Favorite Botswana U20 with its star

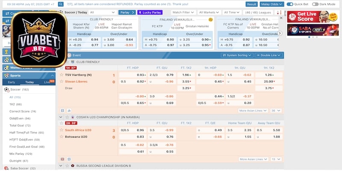pyautogui.click(x=62, y=137)
